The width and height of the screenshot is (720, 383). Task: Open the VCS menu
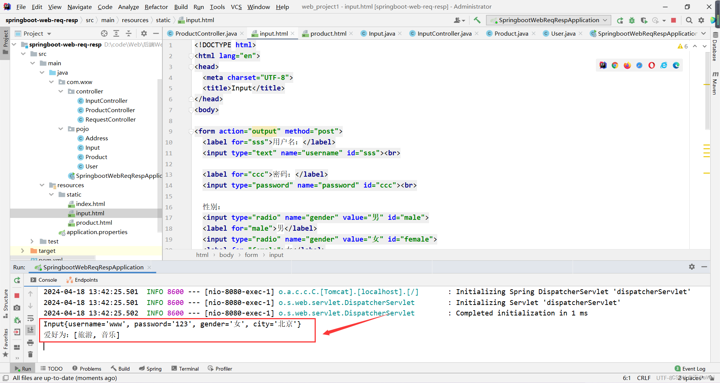236,7
